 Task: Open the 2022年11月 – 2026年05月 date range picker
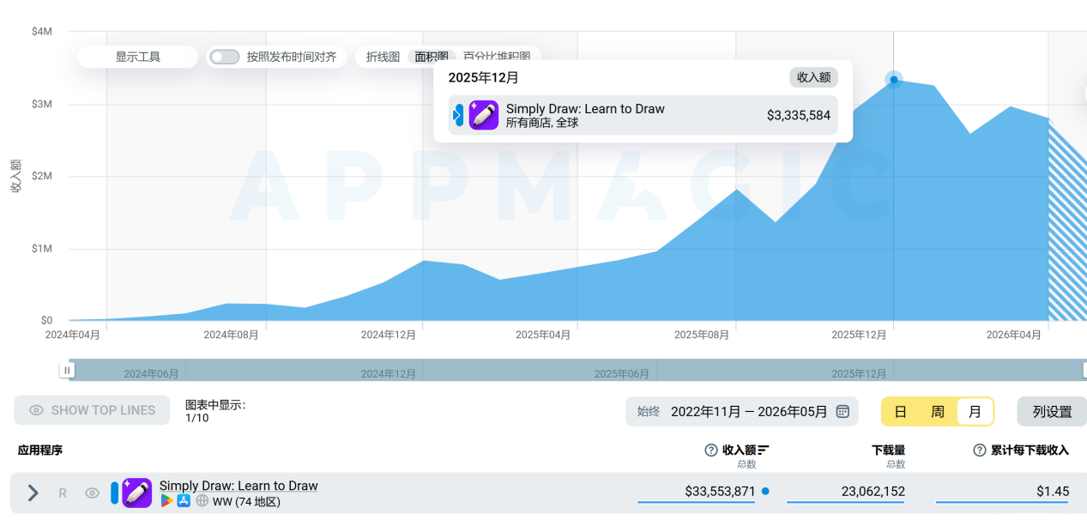tap(742, 412)
